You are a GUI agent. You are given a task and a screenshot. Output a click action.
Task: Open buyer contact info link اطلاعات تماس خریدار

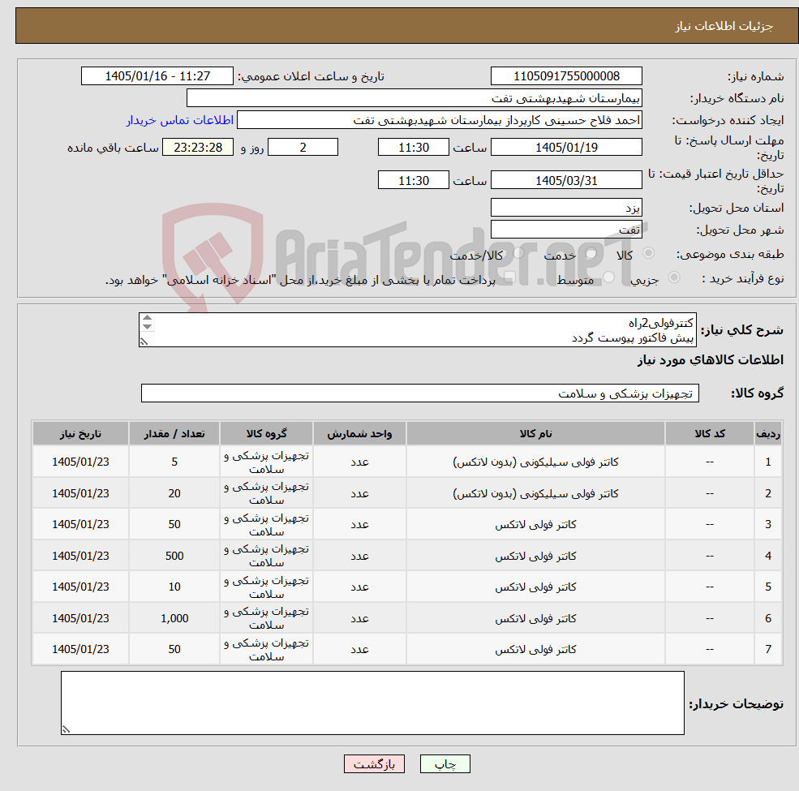[180, 120]
